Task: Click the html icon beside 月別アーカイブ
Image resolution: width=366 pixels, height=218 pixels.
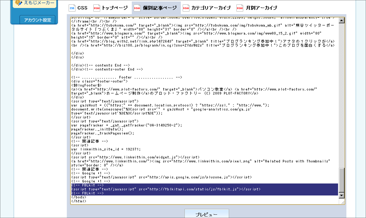Action: [240, 8]
